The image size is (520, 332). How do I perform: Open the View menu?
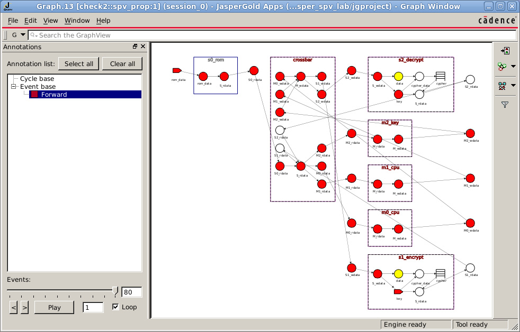pos(50,21)
